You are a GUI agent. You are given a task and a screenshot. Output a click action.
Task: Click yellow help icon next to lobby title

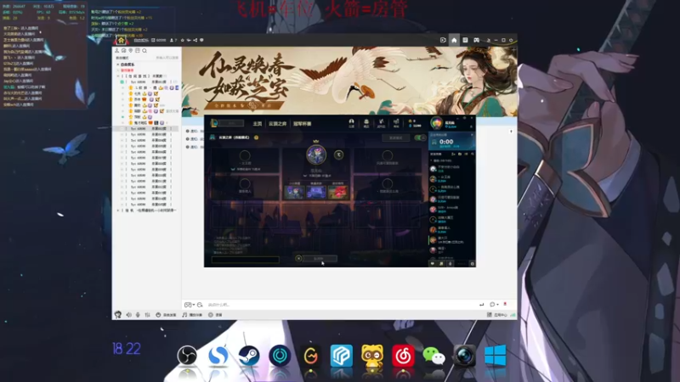click(x=257, y=138)
